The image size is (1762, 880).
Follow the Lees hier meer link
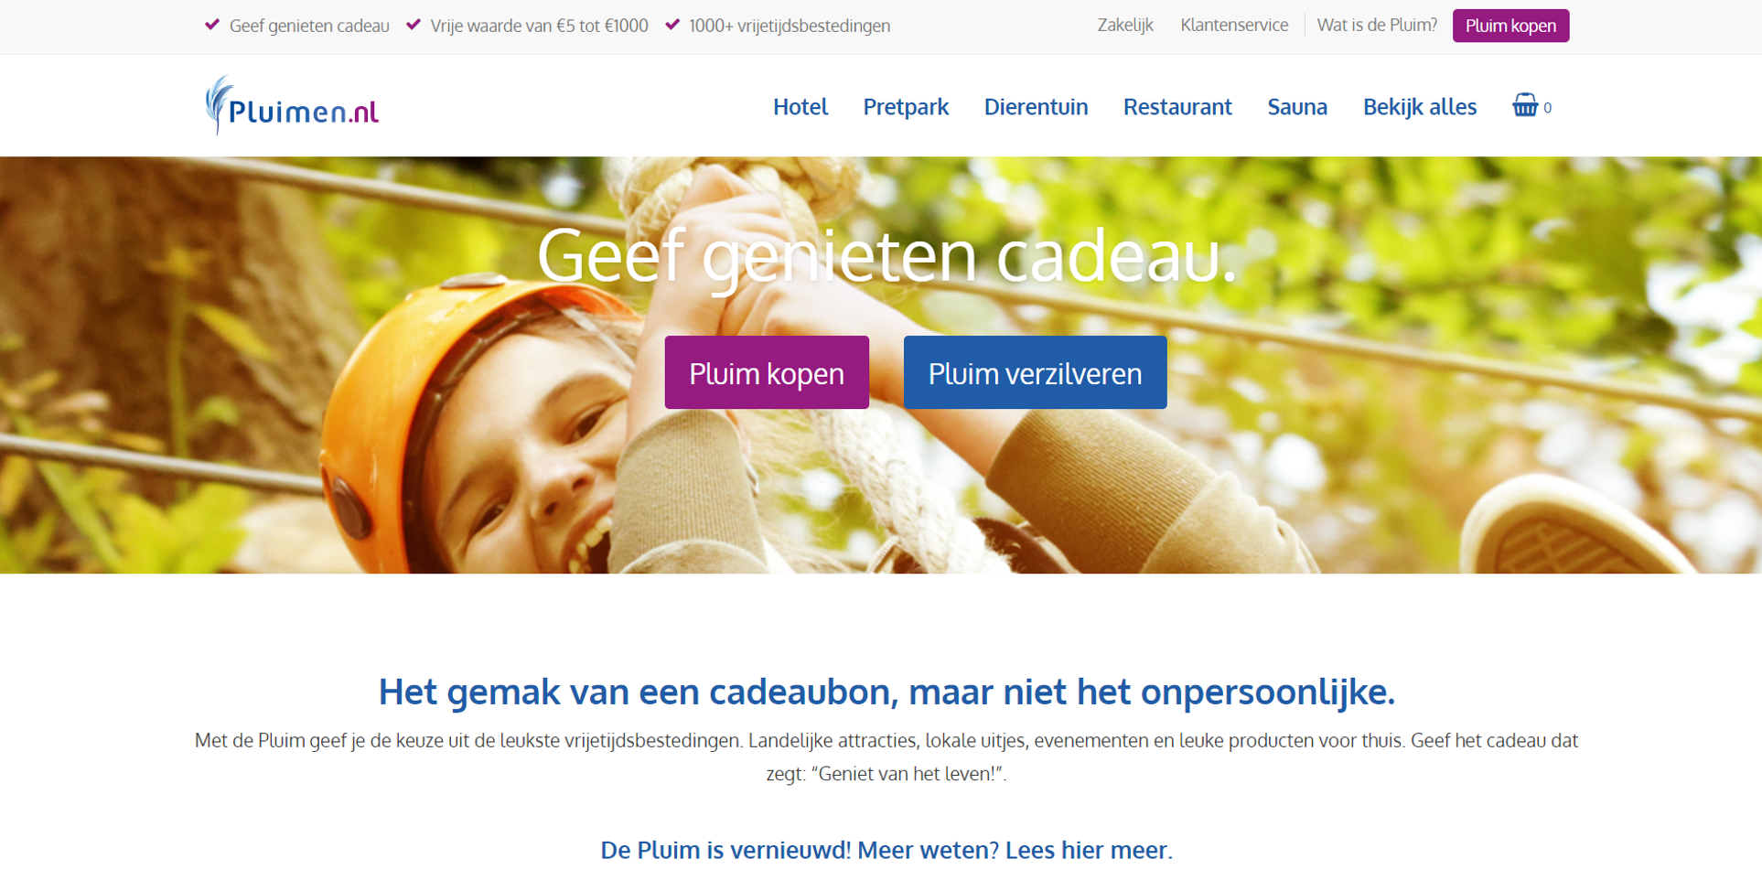pyautogui.click(x=1089, y=850)
